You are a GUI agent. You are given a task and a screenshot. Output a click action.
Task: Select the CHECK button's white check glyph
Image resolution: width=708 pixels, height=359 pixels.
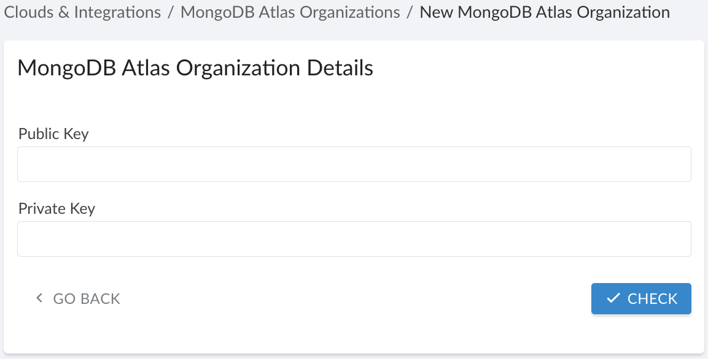tap(613, 298)
